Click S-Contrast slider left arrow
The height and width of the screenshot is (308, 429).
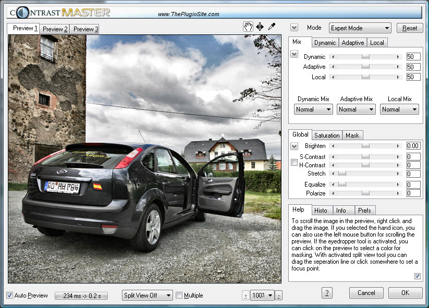click(333, 157)
